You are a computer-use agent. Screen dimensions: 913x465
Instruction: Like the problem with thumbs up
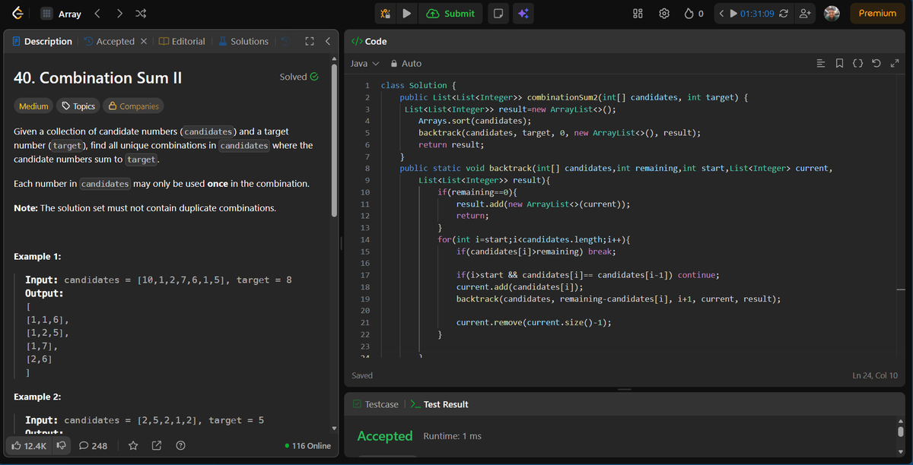pos(29,445)
